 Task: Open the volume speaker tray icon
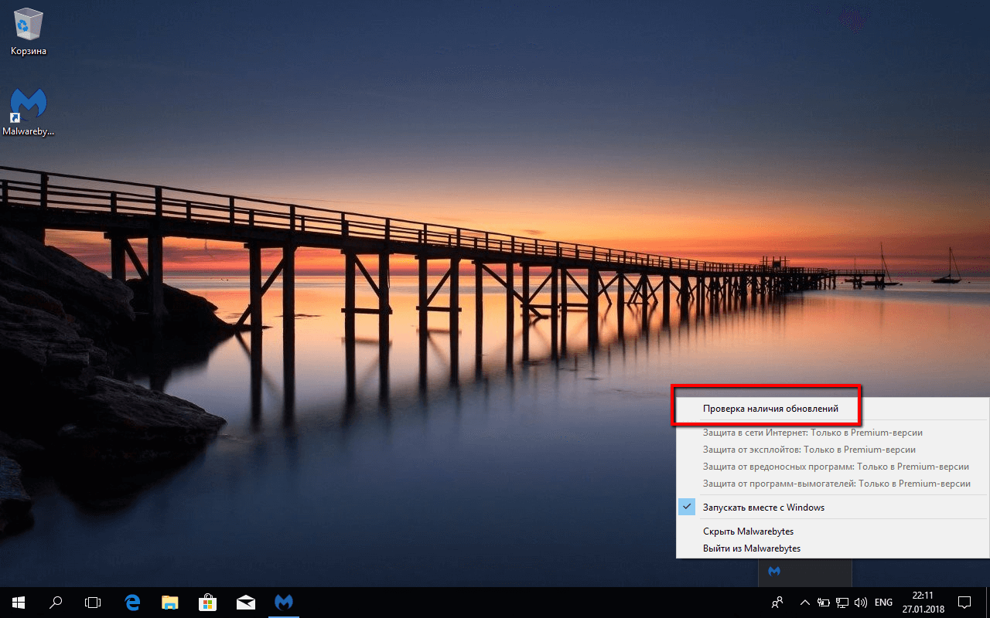(859, 603)
